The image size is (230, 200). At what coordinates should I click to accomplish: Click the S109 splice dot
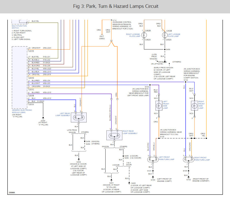tap(188, 171)
